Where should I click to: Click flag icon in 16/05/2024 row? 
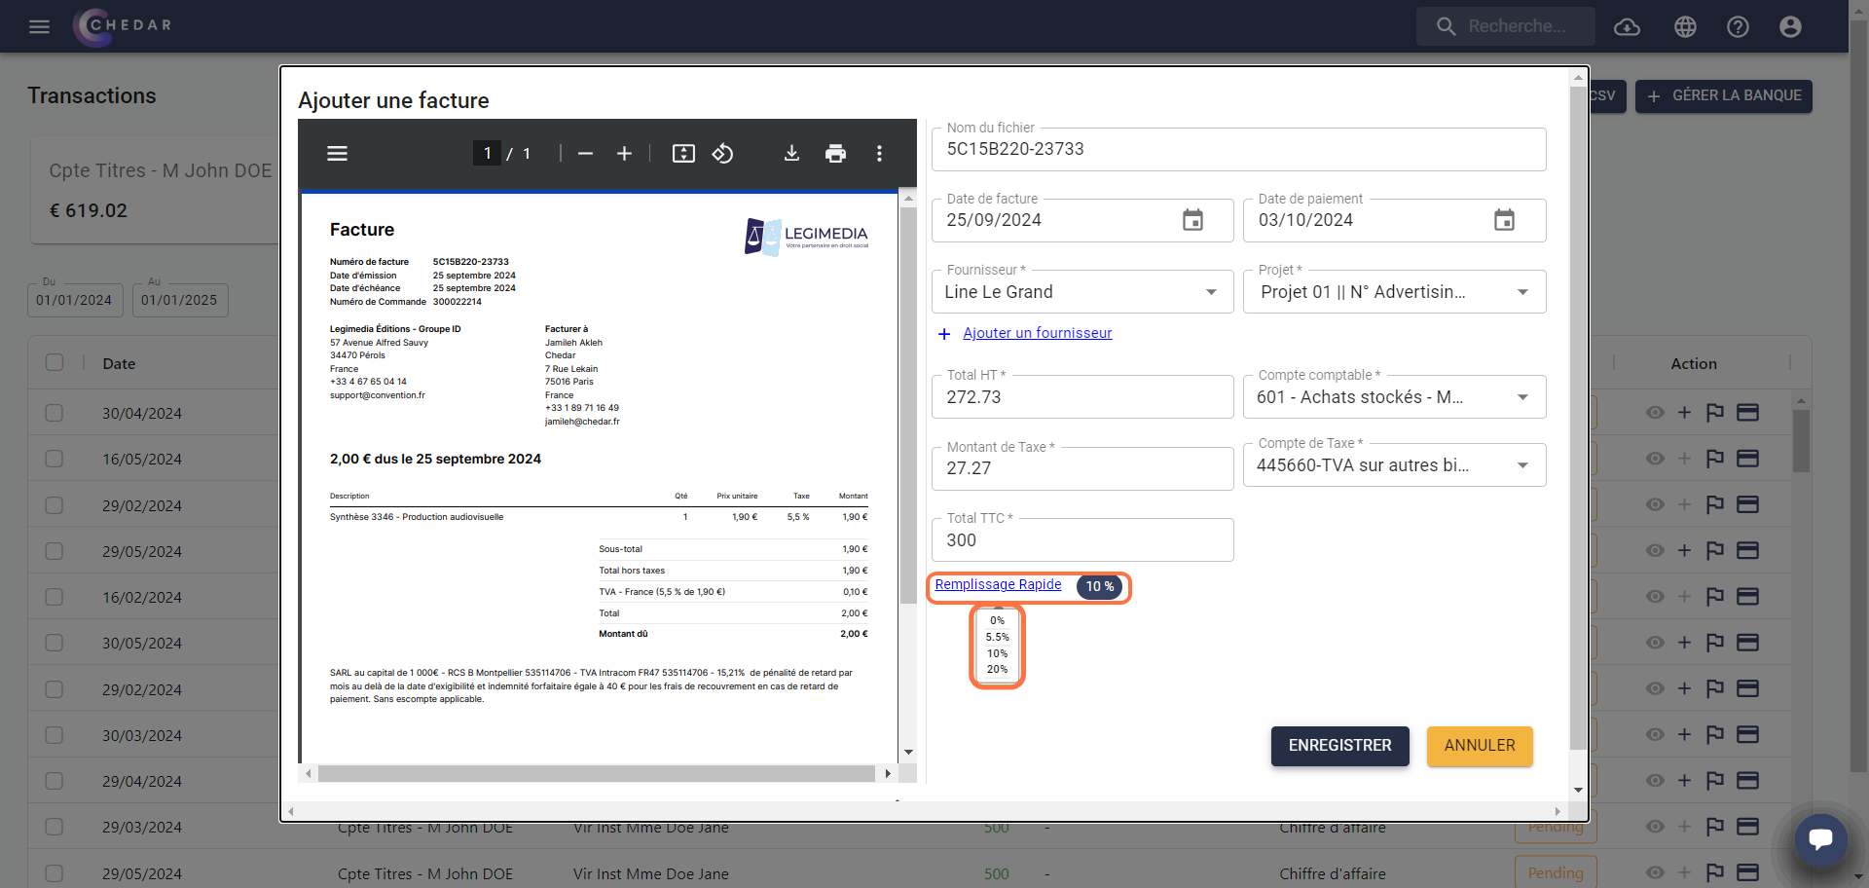1715,459
